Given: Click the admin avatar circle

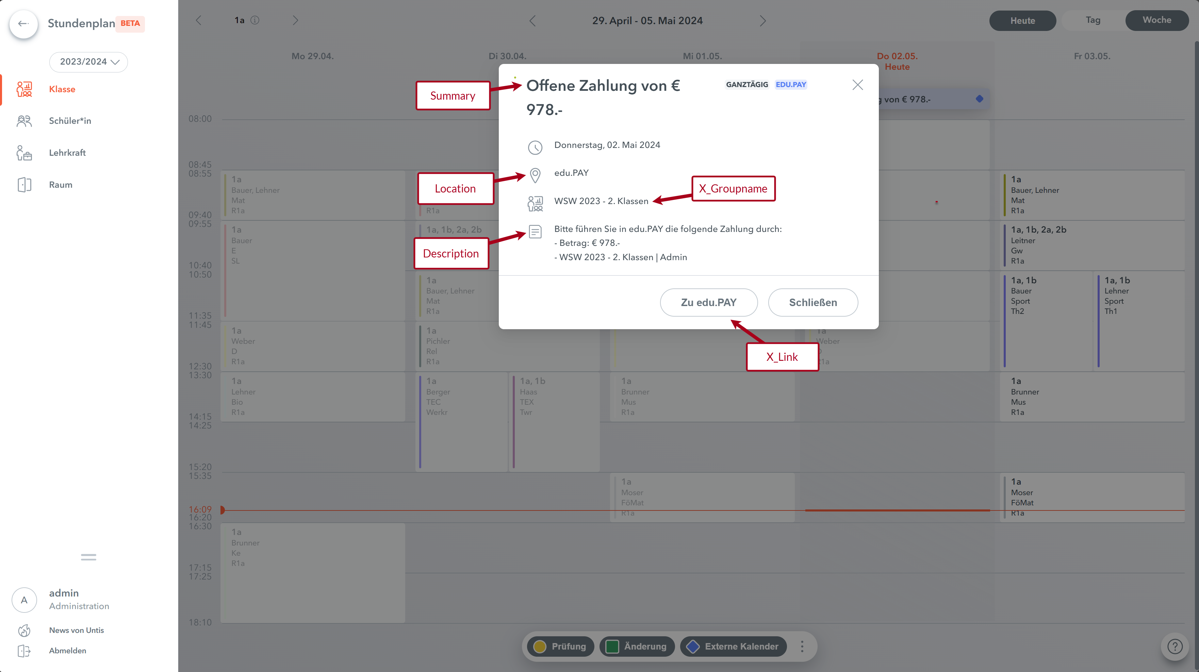Looking at the screenshot, I should [24, 600].
